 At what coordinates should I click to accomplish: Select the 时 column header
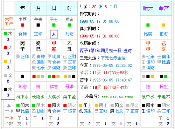pyautogui.click(x=70, y=8)
